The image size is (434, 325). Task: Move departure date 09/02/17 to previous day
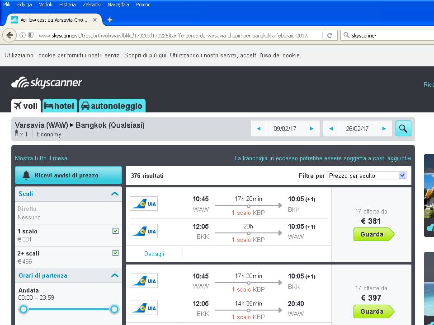(259, 129)
